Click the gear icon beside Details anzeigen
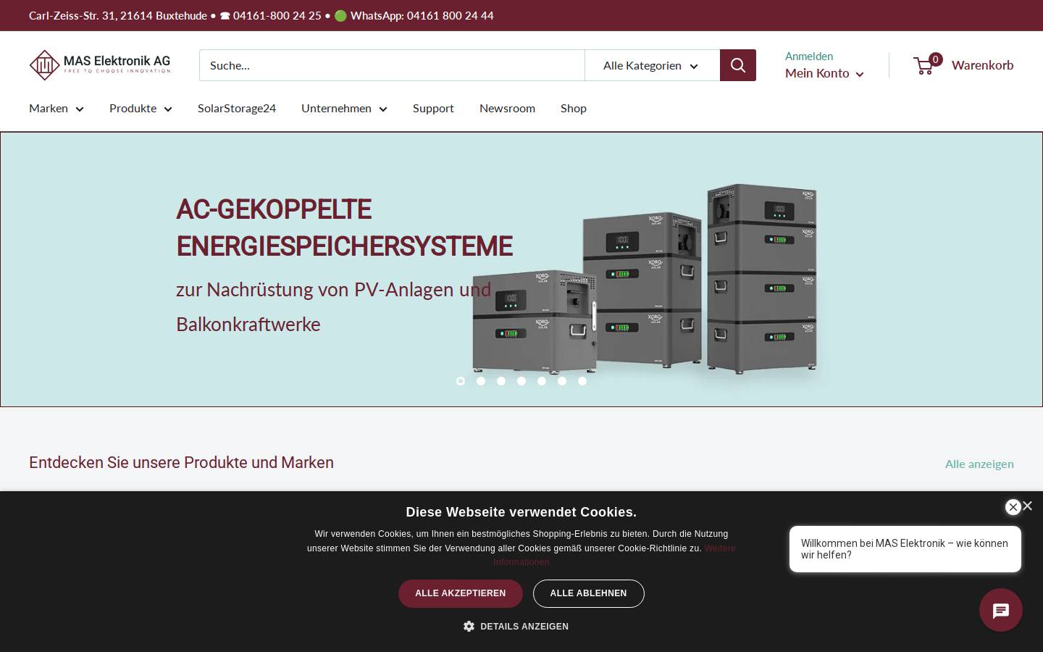 (469, 626)
